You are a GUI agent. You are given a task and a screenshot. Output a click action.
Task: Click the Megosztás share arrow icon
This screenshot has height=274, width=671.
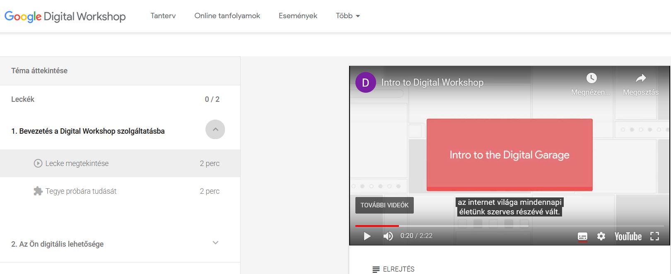(641, 78)
